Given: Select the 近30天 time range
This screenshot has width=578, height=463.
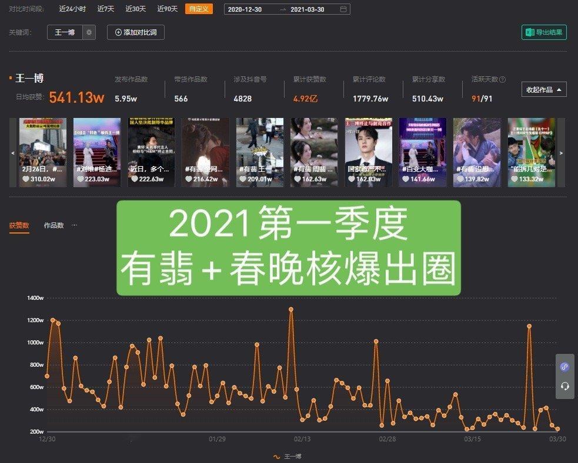Looking at the screenshot, I should tap(136, 9).
